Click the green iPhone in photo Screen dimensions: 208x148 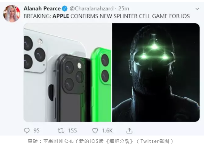click(x=101, y=85)
